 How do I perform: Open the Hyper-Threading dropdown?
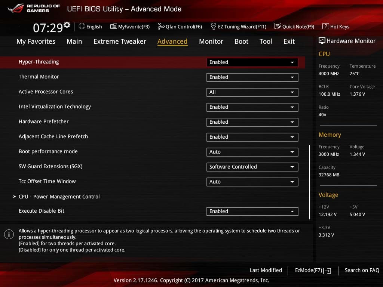point(252,62)
